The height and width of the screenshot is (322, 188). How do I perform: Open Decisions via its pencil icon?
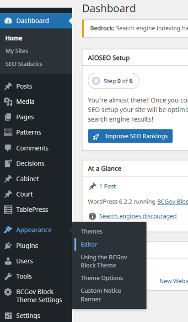(x=8, y=163)
